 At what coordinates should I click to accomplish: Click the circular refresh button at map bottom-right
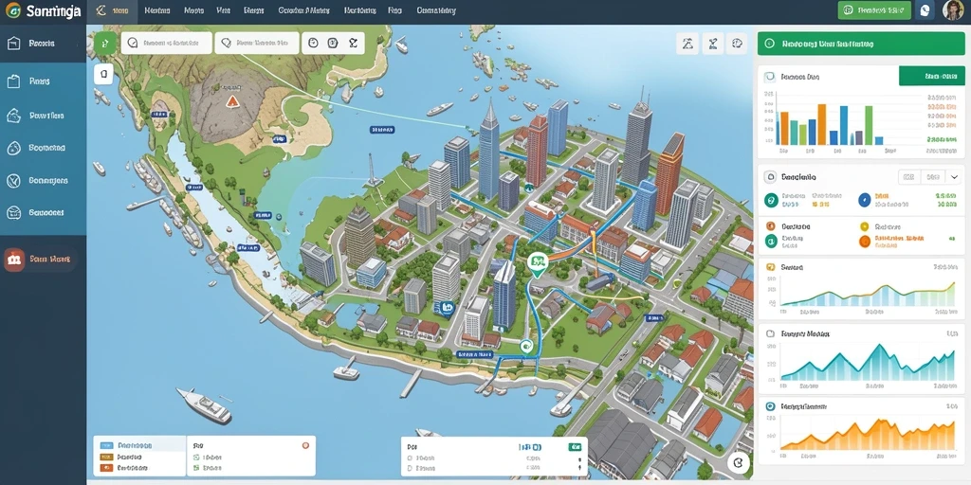point(738,461)
